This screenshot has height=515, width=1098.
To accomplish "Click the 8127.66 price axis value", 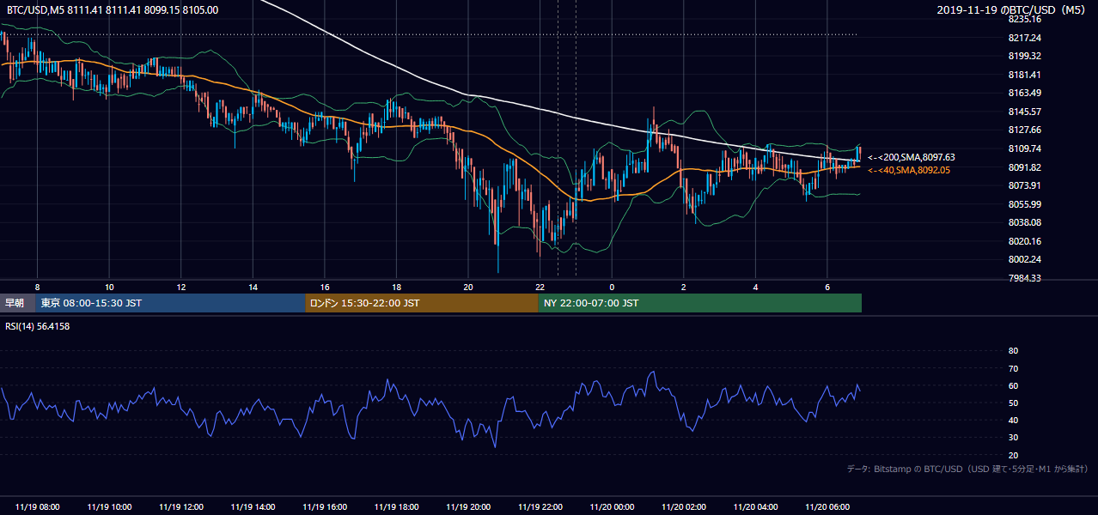I will (x=1024, y=130).
